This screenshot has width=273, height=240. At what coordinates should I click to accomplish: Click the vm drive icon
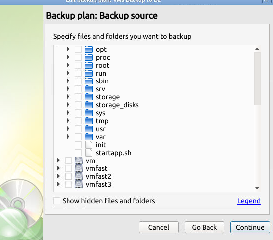79,160
